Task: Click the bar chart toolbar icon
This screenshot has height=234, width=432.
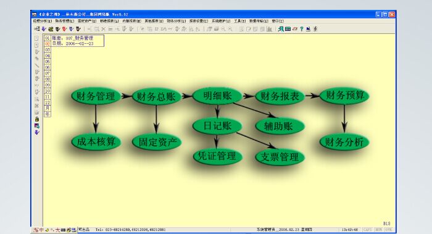Action: [x=270, y=29]
